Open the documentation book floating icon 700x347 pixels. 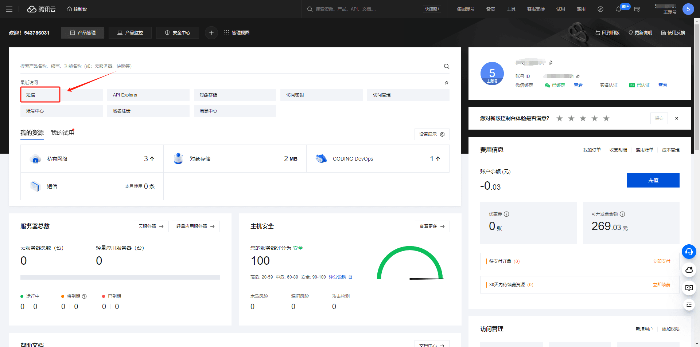pos(689,288)
